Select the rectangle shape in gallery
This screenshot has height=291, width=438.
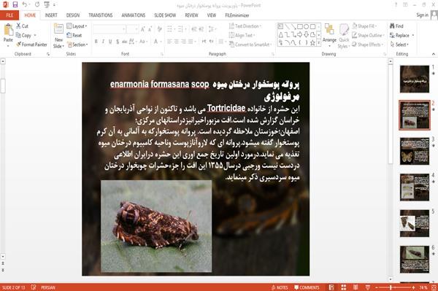[x=300, y=27]
